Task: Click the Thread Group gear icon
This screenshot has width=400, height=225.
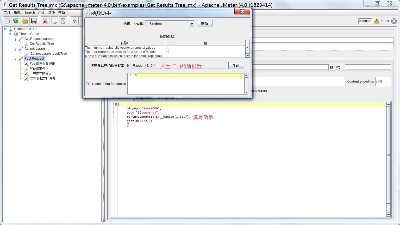Action: 16,34
